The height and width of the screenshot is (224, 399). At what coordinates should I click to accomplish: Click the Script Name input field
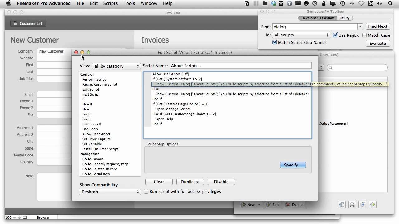[x=241, y=66]
